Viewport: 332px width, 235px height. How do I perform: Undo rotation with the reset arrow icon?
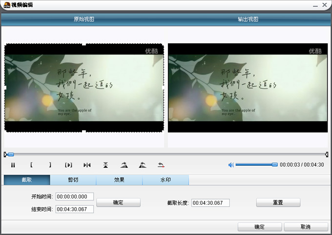point(161,165)
